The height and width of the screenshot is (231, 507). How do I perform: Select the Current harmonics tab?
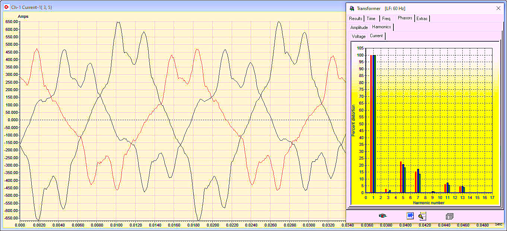[x=376, y=36]
